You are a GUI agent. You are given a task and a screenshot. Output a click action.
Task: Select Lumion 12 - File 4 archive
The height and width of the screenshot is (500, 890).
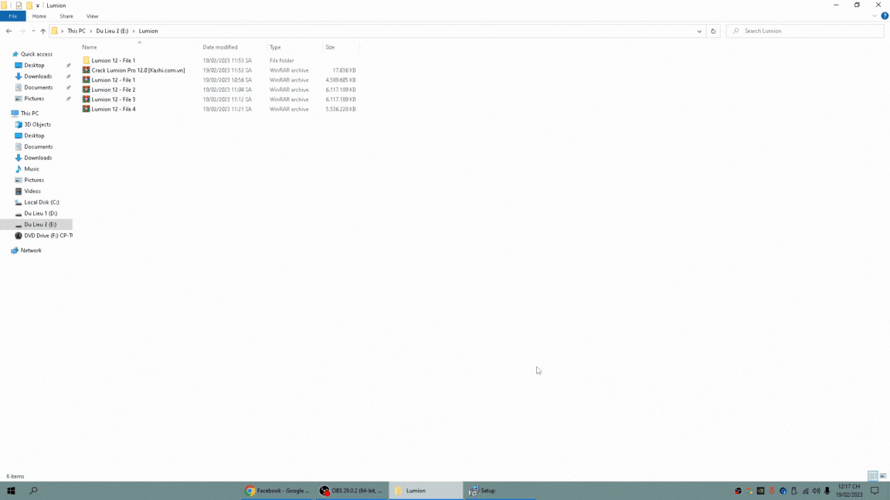(113, 109)
